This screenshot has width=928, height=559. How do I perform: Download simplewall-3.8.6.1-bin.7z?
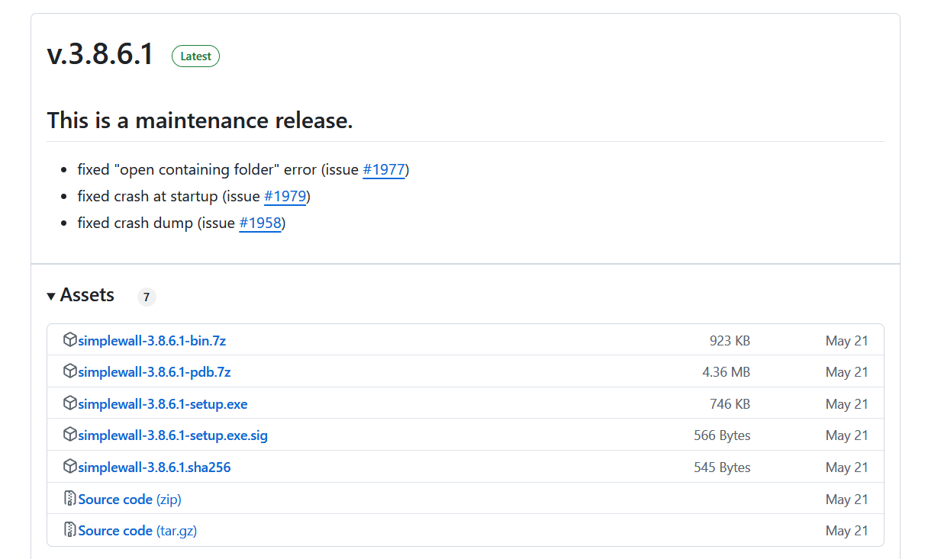click(x=152, y=341)
